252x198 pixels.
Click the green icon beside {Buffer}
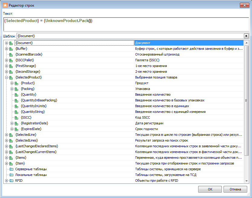coord(11,49)
